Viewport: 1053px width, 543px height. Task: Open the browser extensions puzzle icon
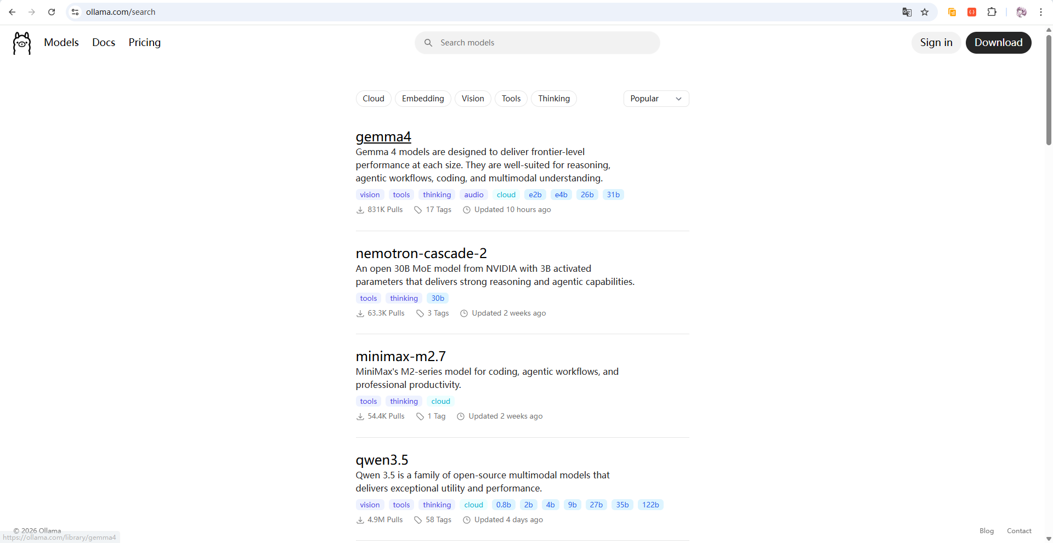992,12
